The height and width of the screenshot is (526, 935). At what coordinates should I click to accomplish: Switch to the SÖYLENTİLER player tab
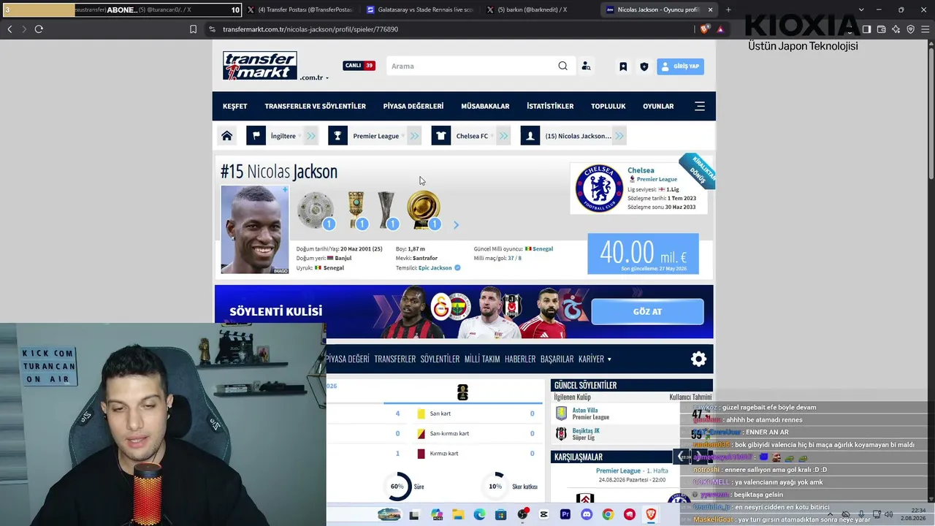pos(440,359)
